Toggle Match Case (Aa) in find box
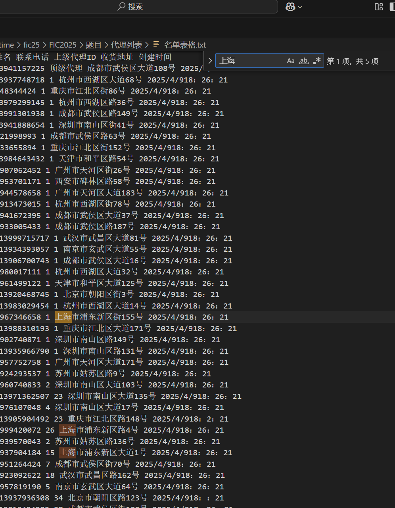This screenshot has width=395, height=508. tap(291, 61)
